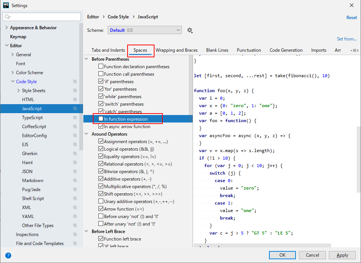
Task: Click project-level icon beside JSON
Action: click(75, 172)
